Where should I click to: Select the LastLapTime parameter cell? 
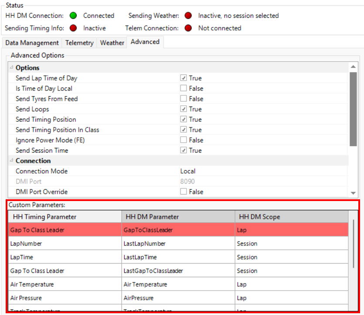[x=178, y=258]
